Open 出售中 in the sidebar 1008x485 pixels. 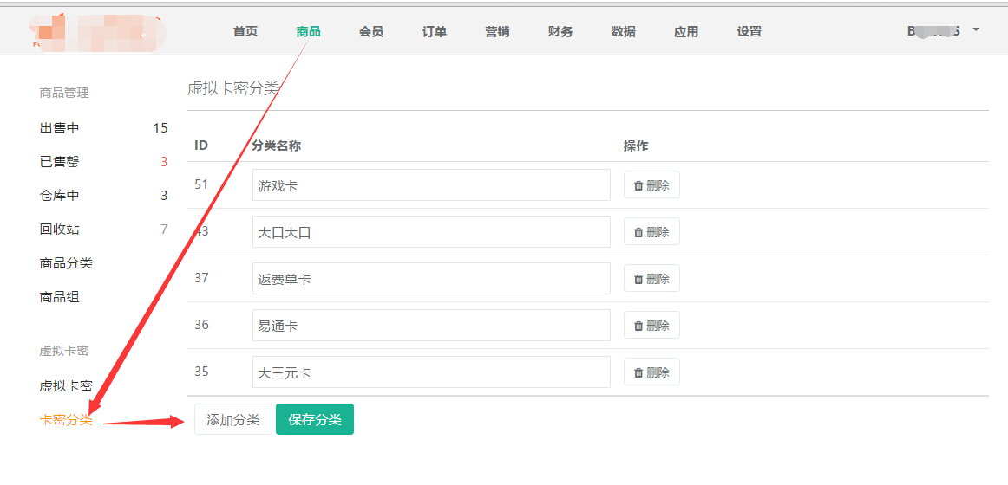pos(60,127)
